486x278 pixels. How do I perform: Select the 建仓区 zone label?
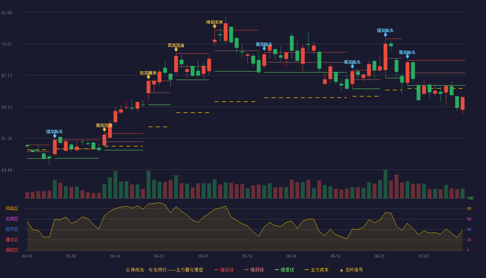tap(12, 240)
